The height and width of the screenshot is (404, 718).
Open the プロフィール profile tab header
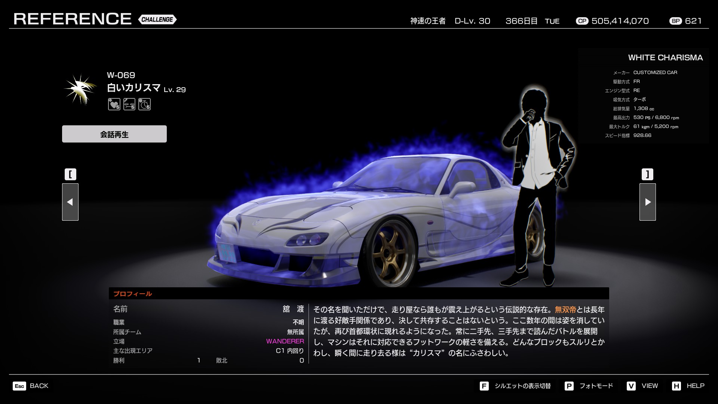pyautogui.click(x=133, y=294)
